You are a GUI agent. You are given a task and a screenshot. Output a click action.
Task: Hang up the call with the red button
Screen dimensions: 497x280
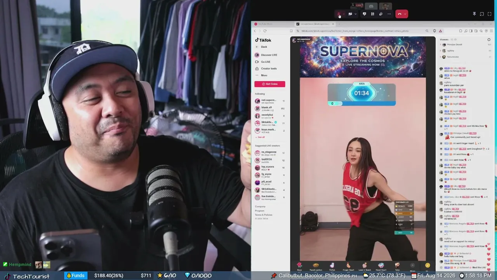tap(400, 14)
